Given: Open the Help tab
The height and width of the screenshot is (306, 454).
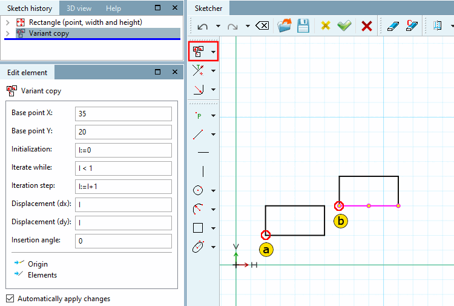Looking at the screenshot, I should coord(113,8).
